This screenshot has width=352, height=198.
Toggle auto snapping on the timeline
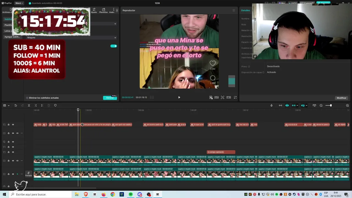(x=287, y=105)
